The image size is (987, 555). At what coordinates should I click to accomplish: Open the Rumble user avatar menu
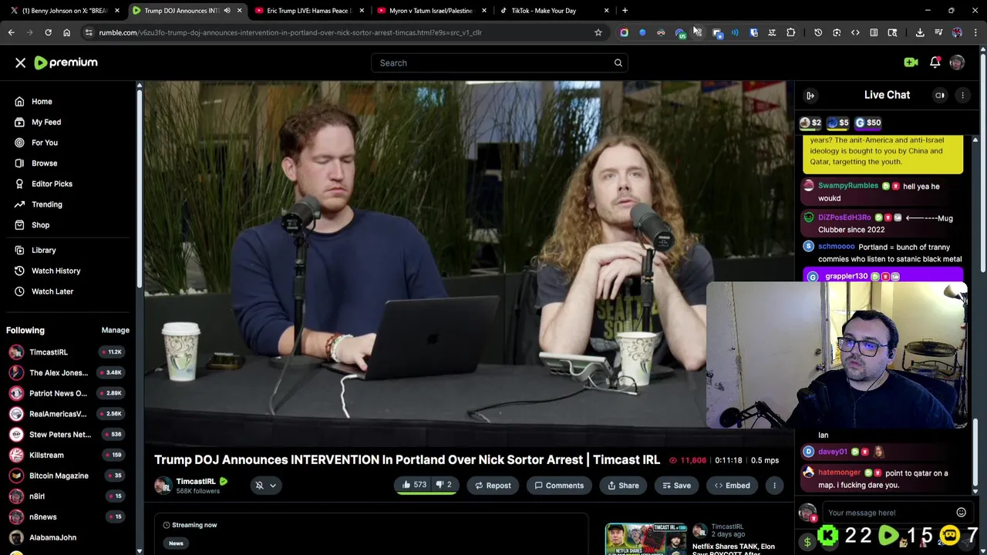point(957,62)
